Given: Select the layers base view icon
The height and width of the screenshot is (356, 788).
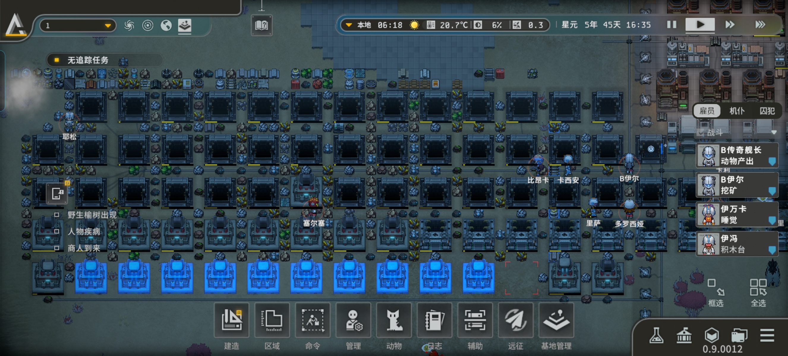Looking at the screenshot, I should pos(185,25).
